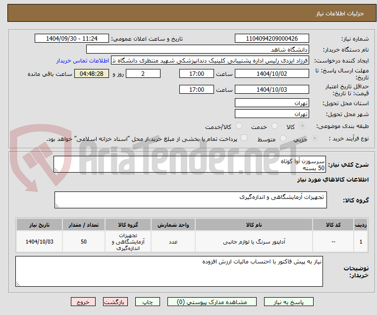This screenshot has width=377, height=315.
Task: Select the کالا/خدمت radio button
Action: (239, 126)
